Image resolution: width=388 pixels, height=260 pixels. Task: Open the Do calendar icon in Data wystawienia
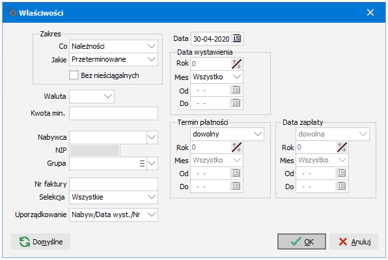pyautogui.click(x=236, y=103)
